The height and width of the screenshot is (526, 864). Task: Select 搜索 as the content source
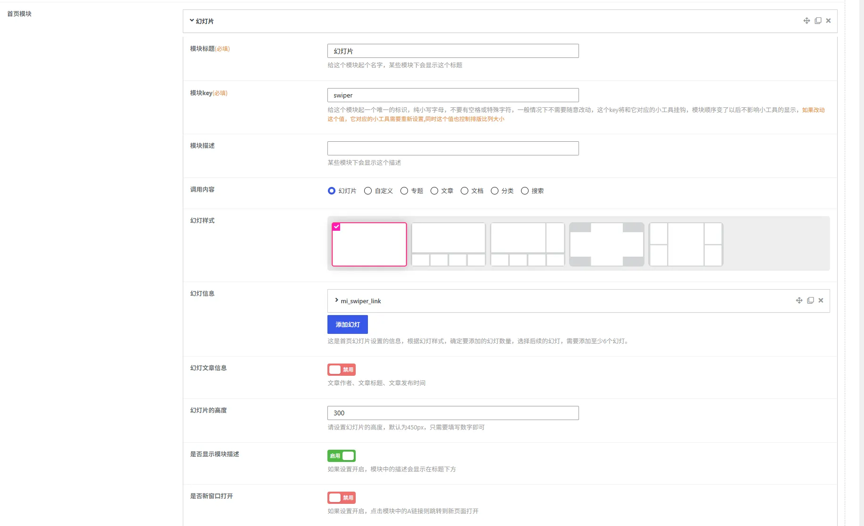pyautogui.click(x=525, y=191)
